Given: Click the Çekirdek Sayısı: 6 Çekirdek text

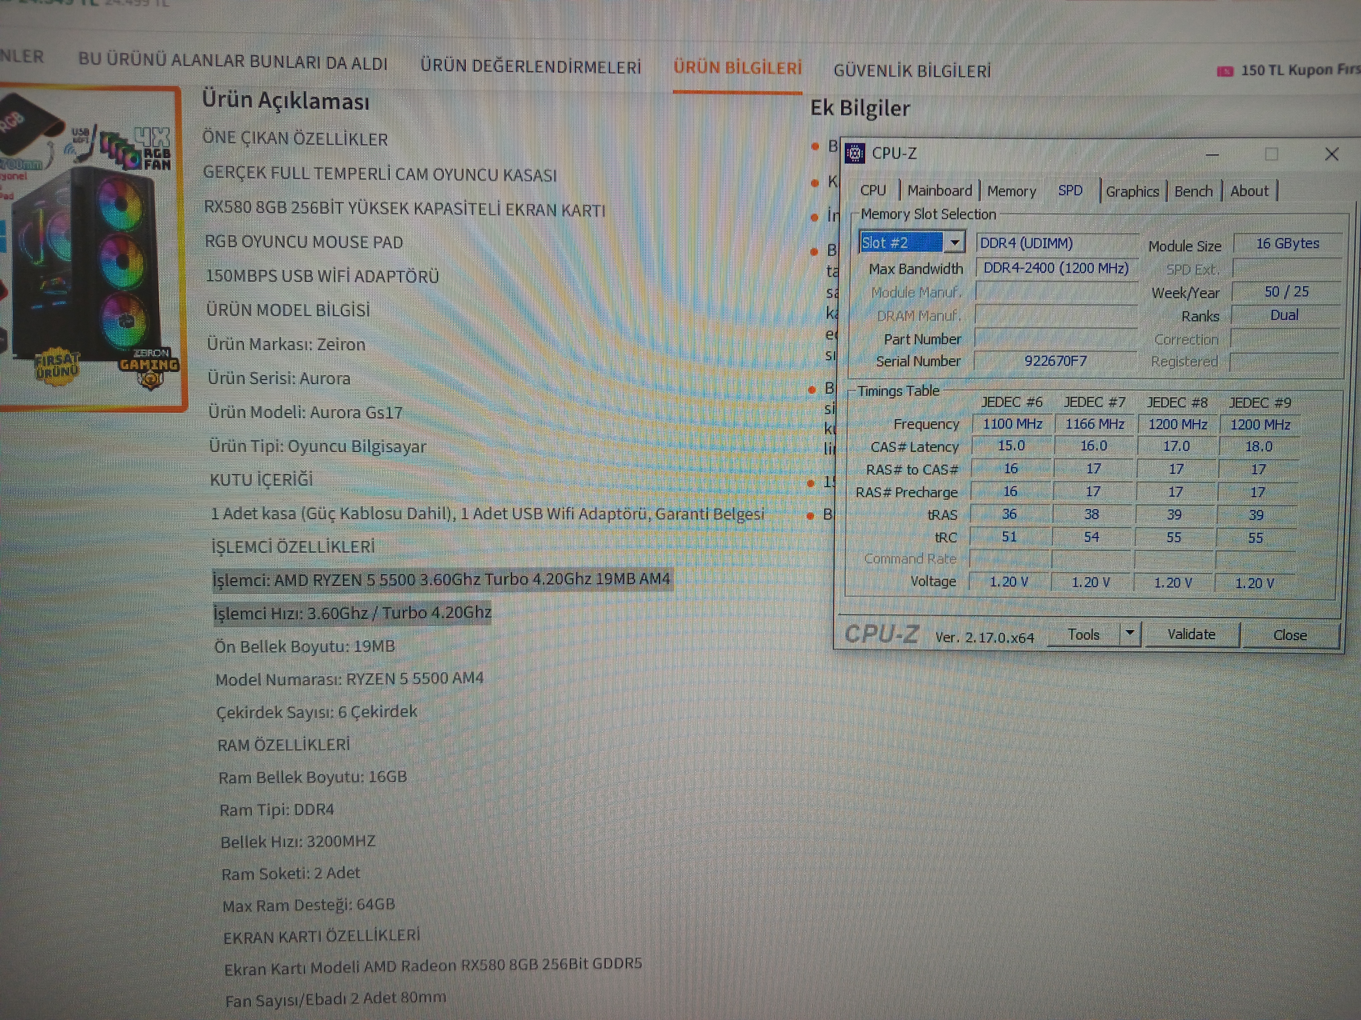Looking at the screenshot, I should point(317,712).
